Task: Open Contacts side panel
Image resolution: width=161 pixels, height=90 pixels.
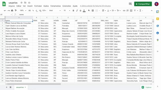Action: [158, 33]
